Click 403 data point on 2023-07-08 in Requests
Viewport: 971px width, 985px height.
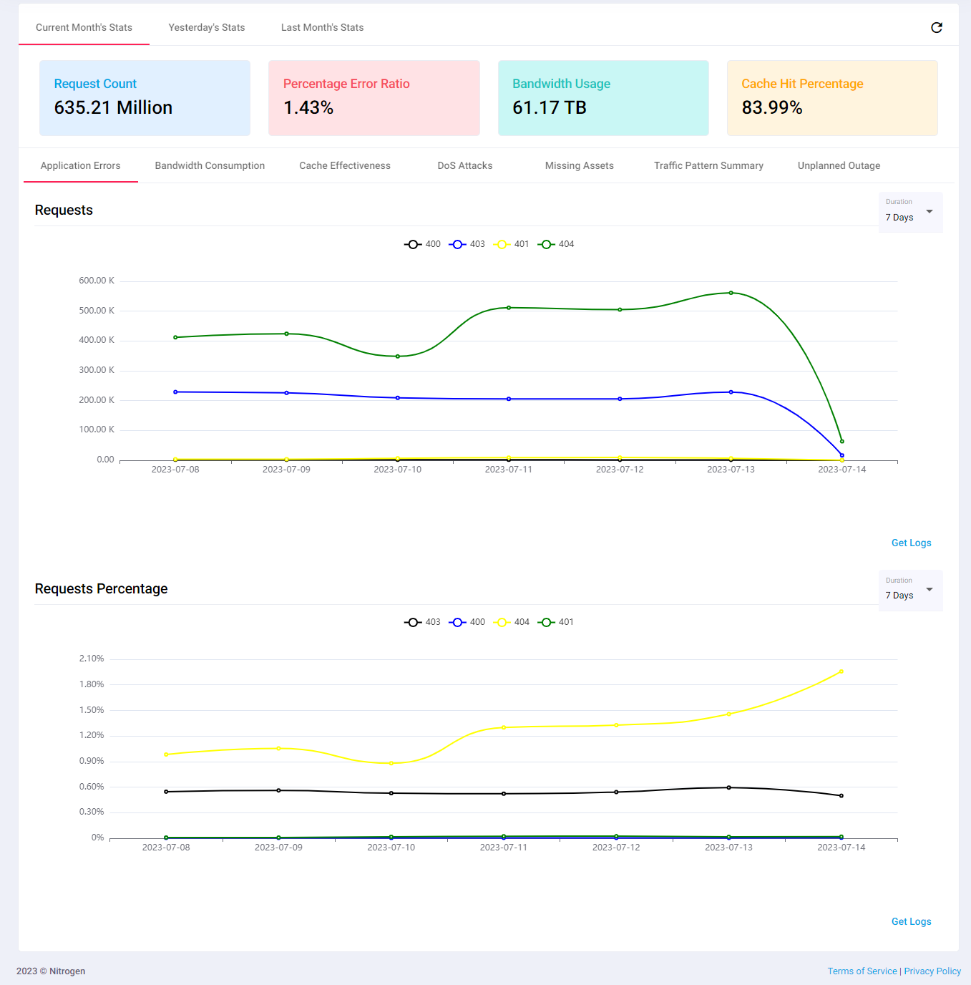[175, 392]
